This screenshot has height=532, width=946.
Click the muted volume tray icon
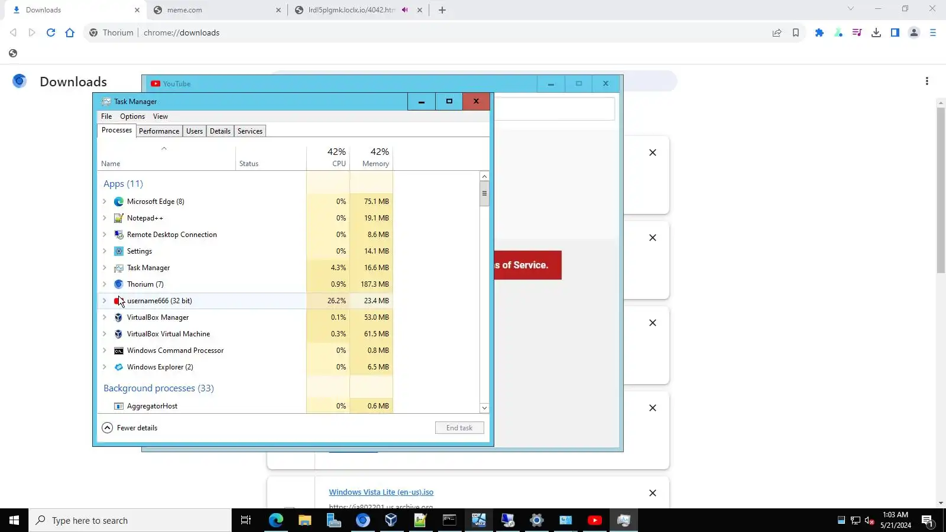pyautogui.click(x=870, y=520)
